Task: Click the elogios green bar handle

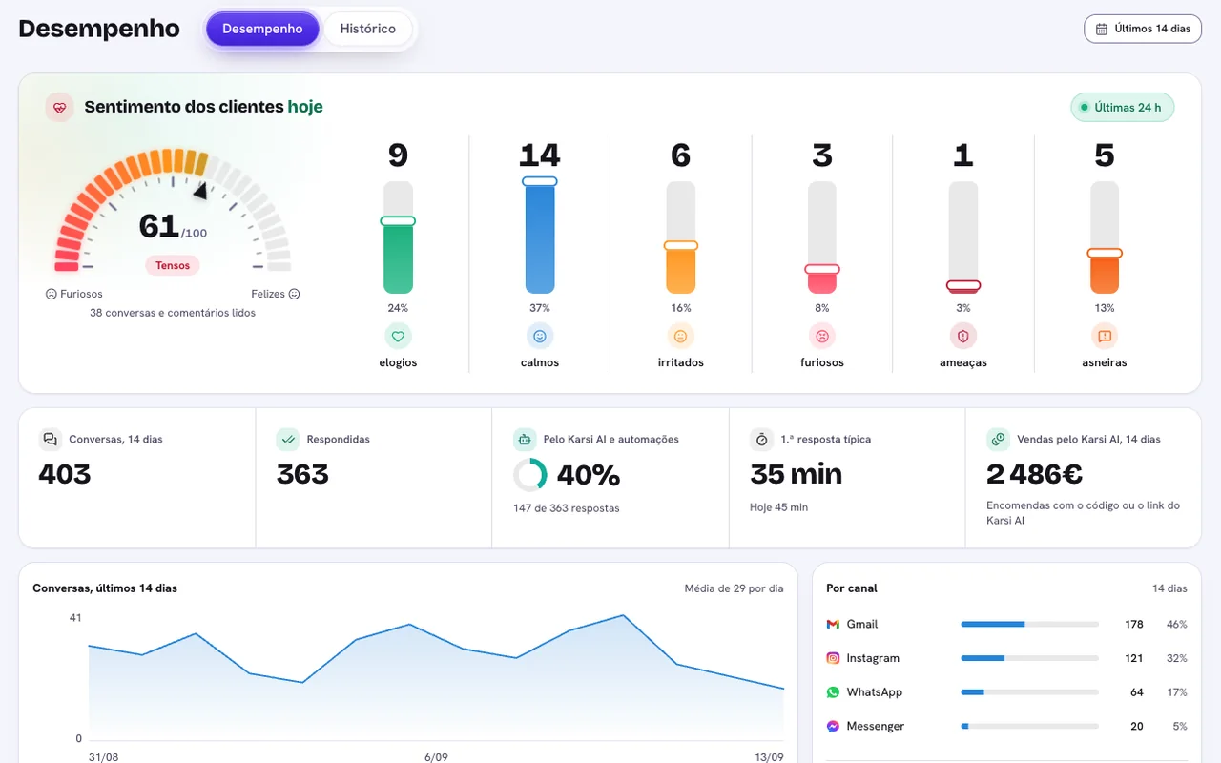Action: (398, 221)
